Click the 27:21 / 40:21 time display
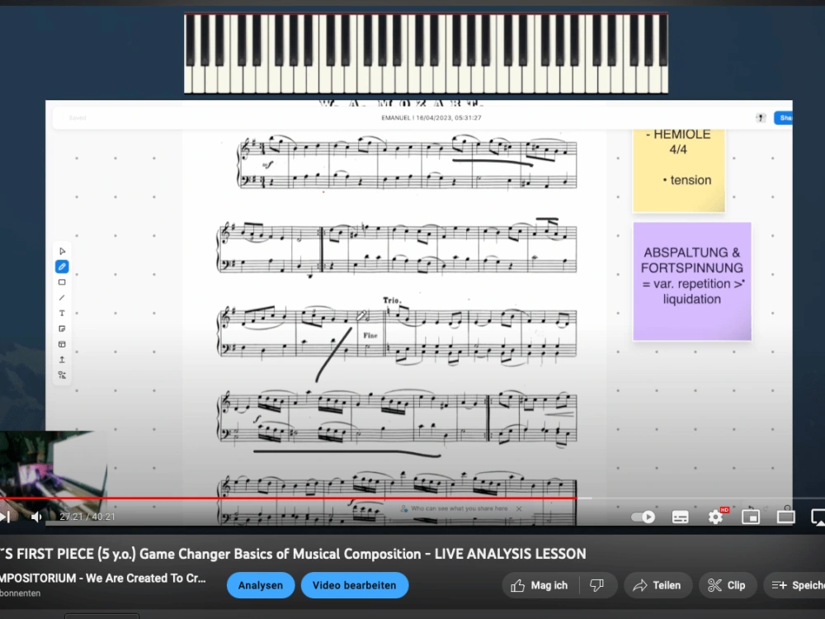 (87, 517)
